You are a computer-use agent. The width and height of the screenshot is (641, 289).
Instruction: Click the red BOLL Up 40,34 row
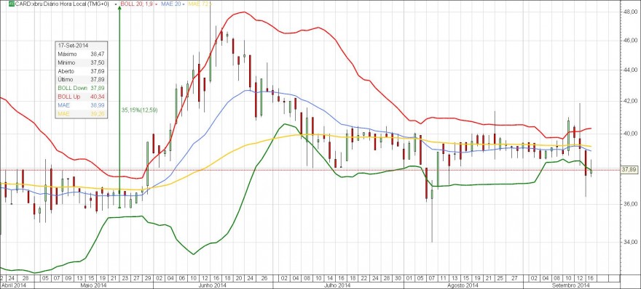pos(82,97)
